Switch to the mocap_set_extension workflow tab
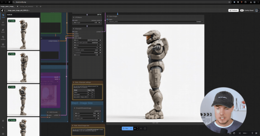Screen dimensions: 260x136 click(27, 6)
